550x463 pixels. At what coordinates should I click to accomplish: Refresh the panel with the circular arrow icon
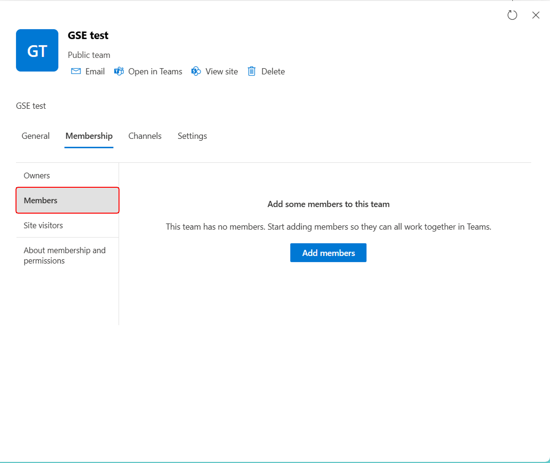(512, 15)
